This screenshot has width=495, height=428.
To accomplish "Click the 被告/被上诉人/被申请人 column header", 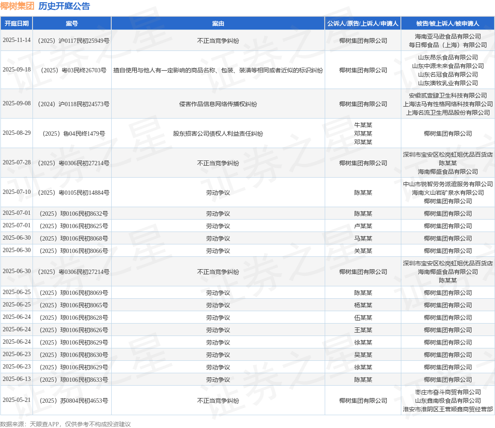I will (x=448, y=24).
